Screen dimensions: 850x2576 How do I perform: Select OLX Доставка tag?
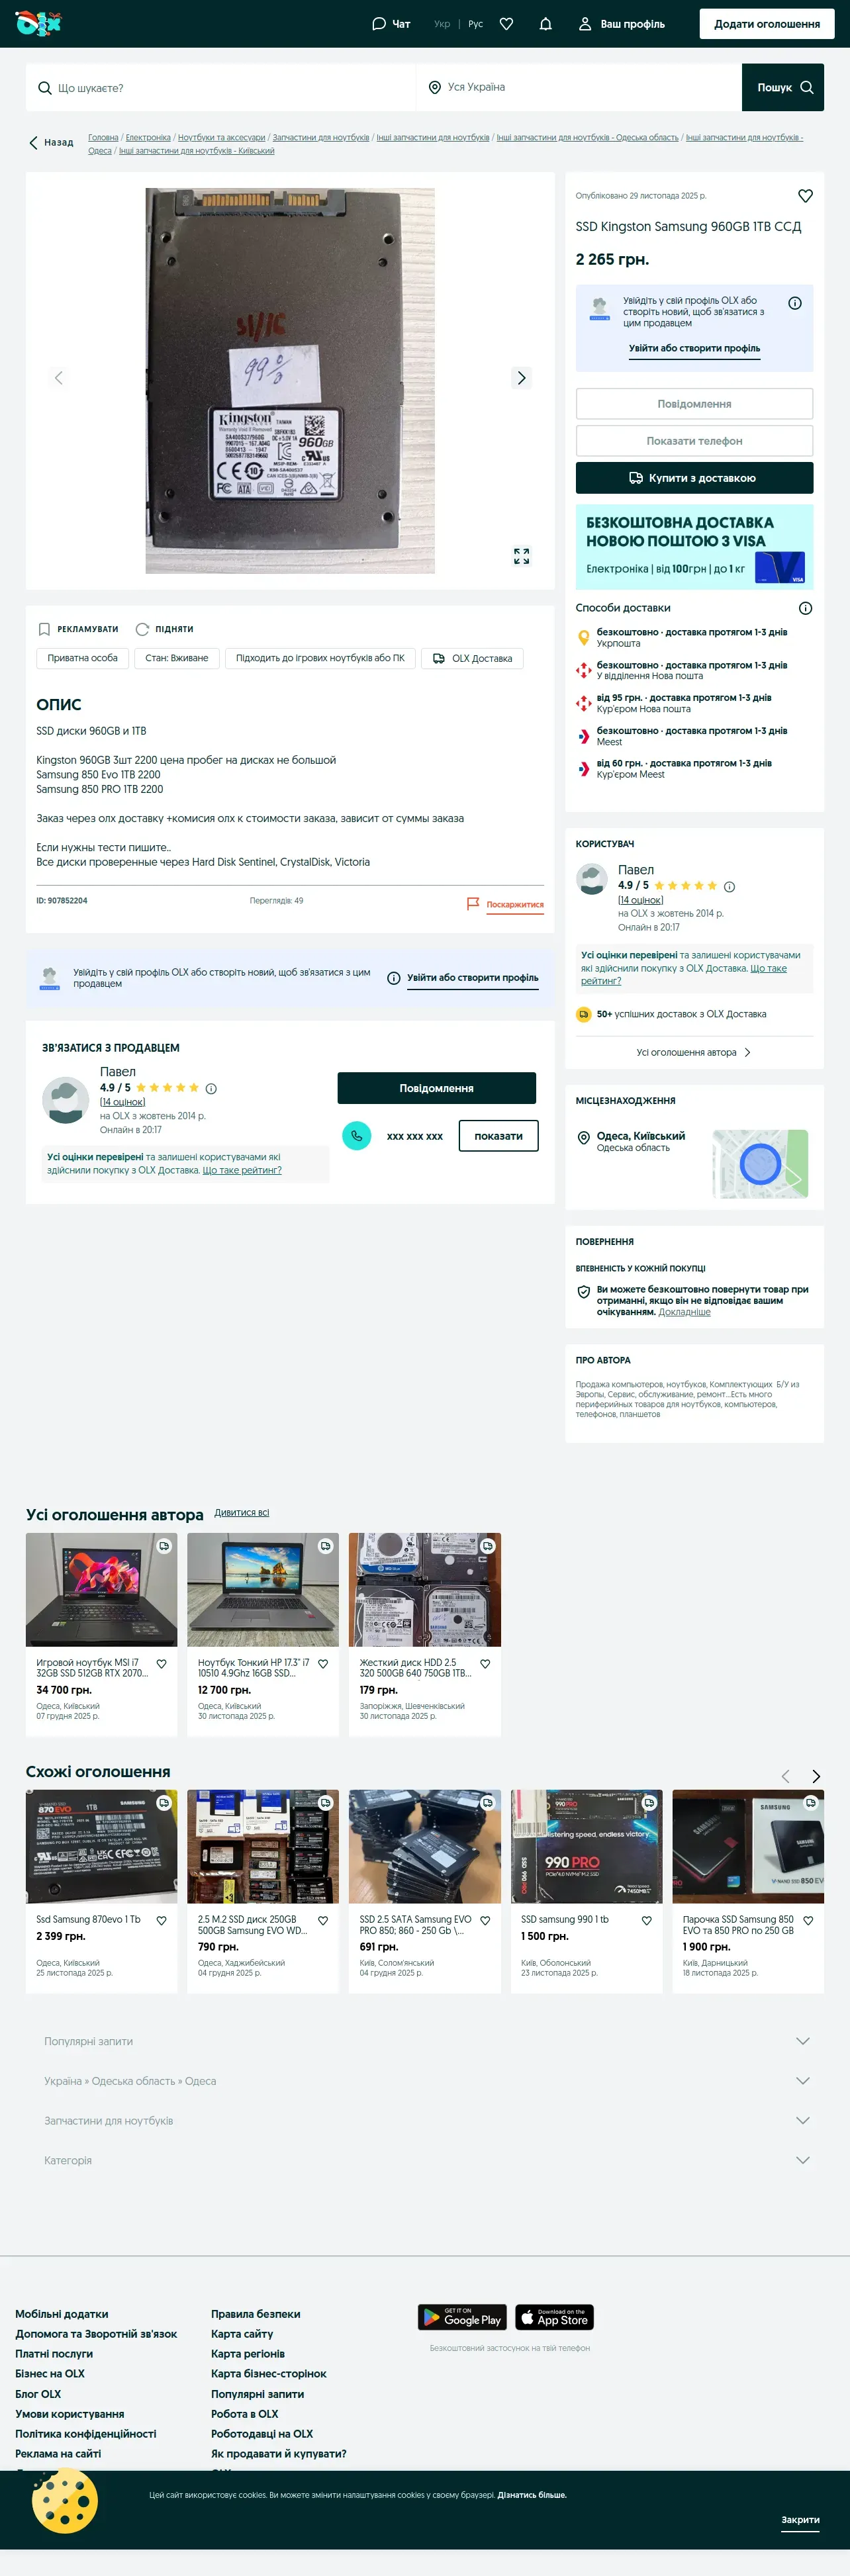[x=473, y=658]
